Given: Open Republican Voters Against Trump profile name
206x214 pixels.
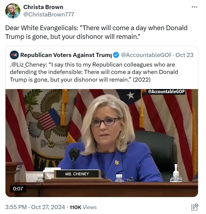Looking at the screenshot, I should click(x=66, y=55).
